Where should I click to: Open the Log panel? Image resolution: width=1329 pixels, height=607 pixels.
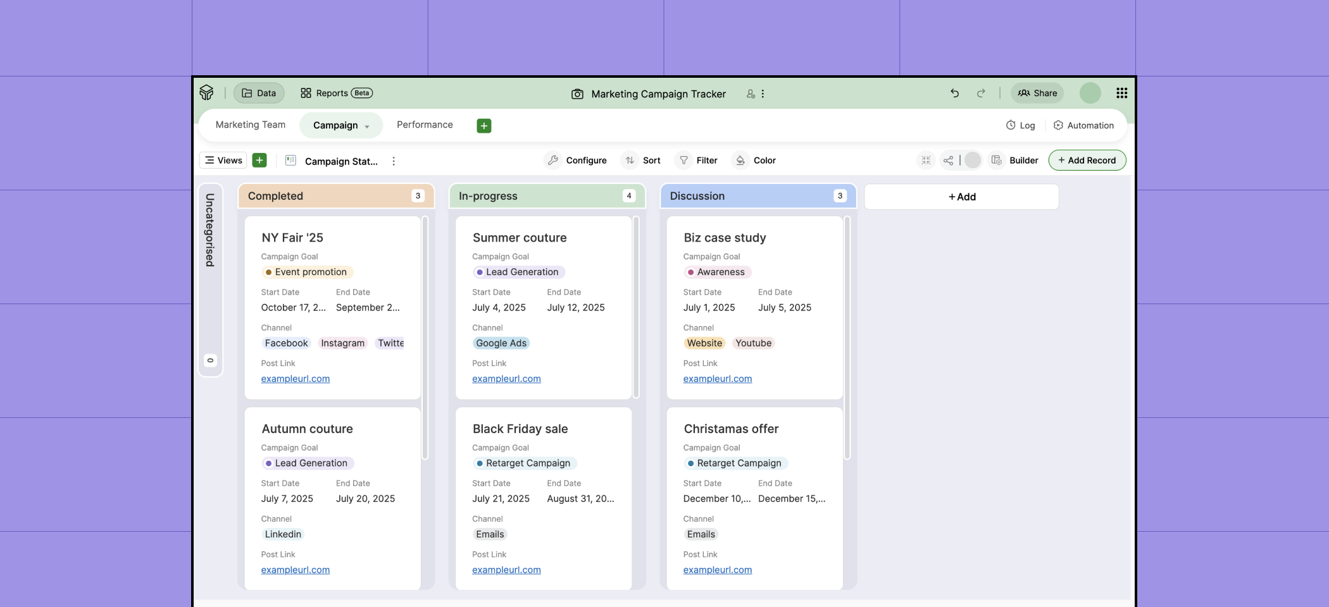(x=1020, y=125)
